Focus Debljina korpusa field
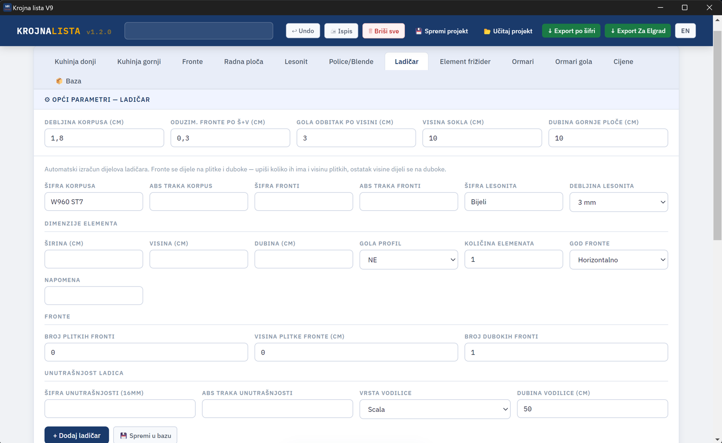The height and width of the screenshot is (443, 722). pyautogui.click(x=104, y=138)
